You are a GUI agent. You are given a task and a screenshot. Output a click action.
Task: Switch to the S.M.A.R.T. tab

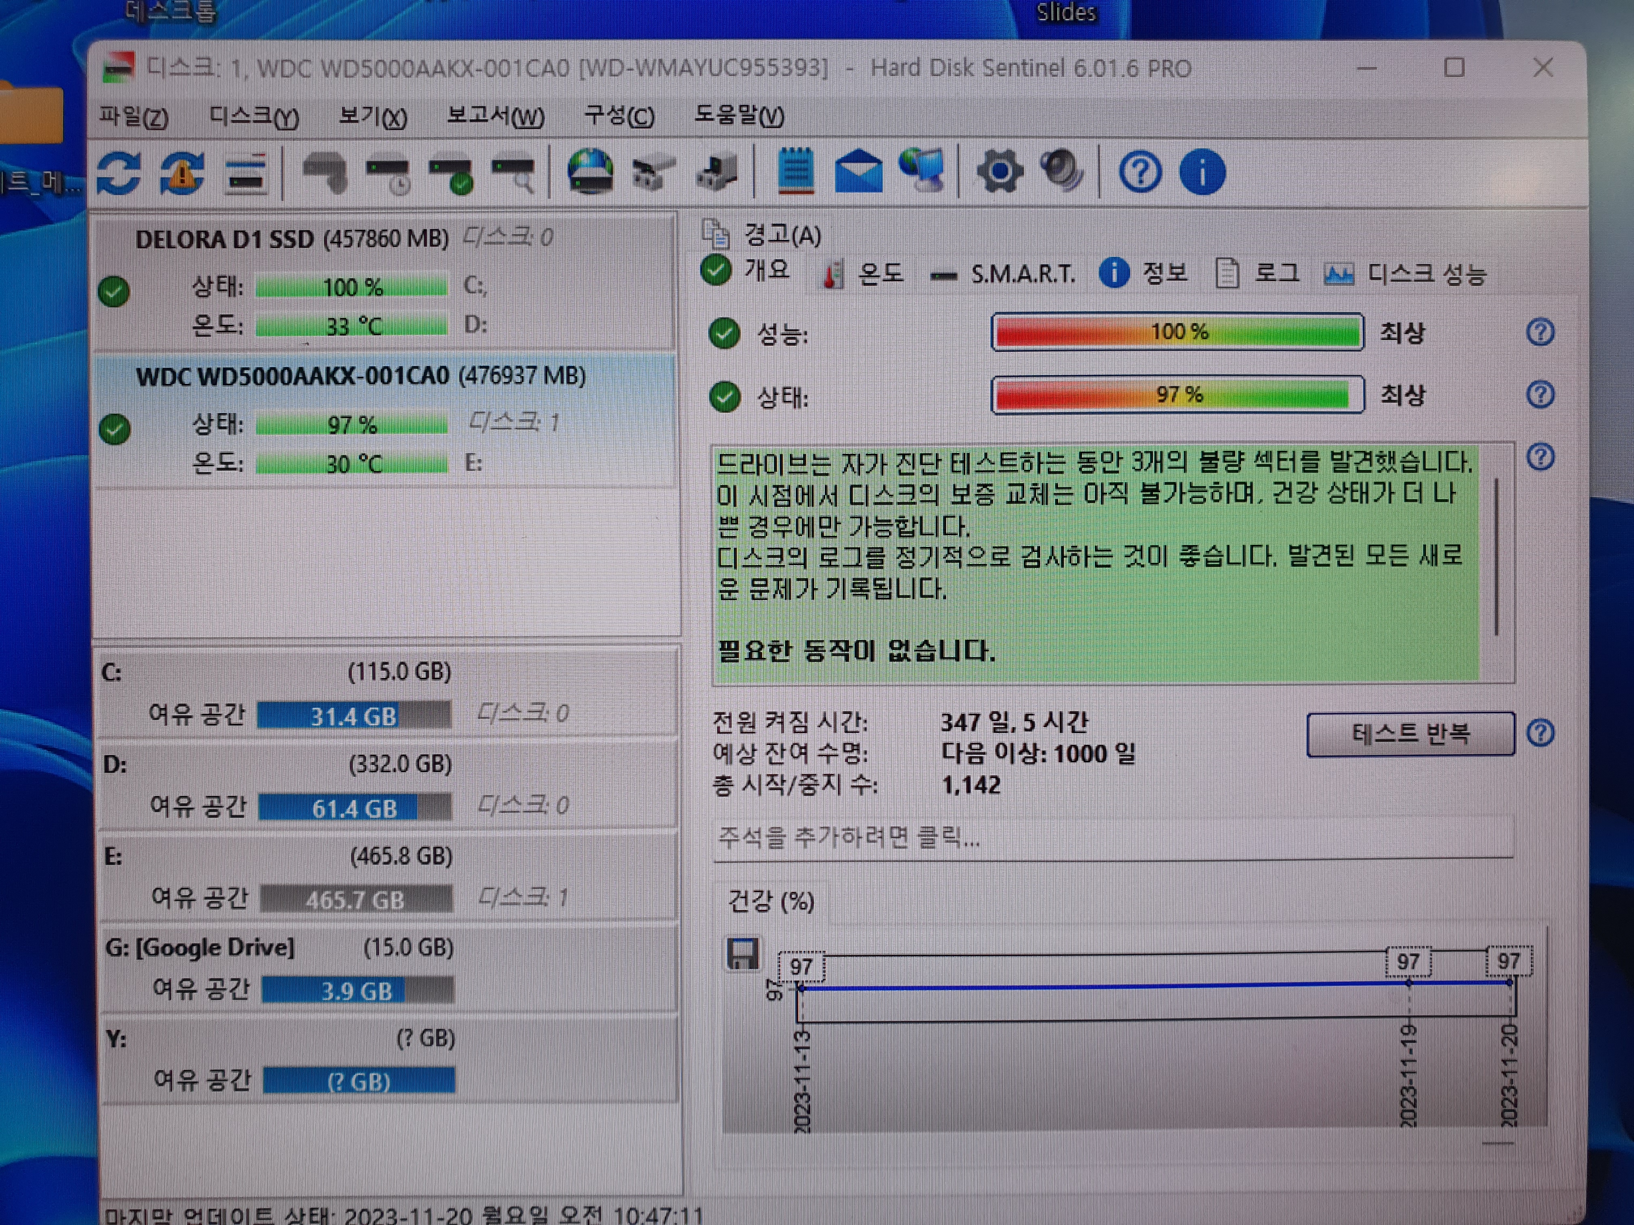pos(1003,275)
